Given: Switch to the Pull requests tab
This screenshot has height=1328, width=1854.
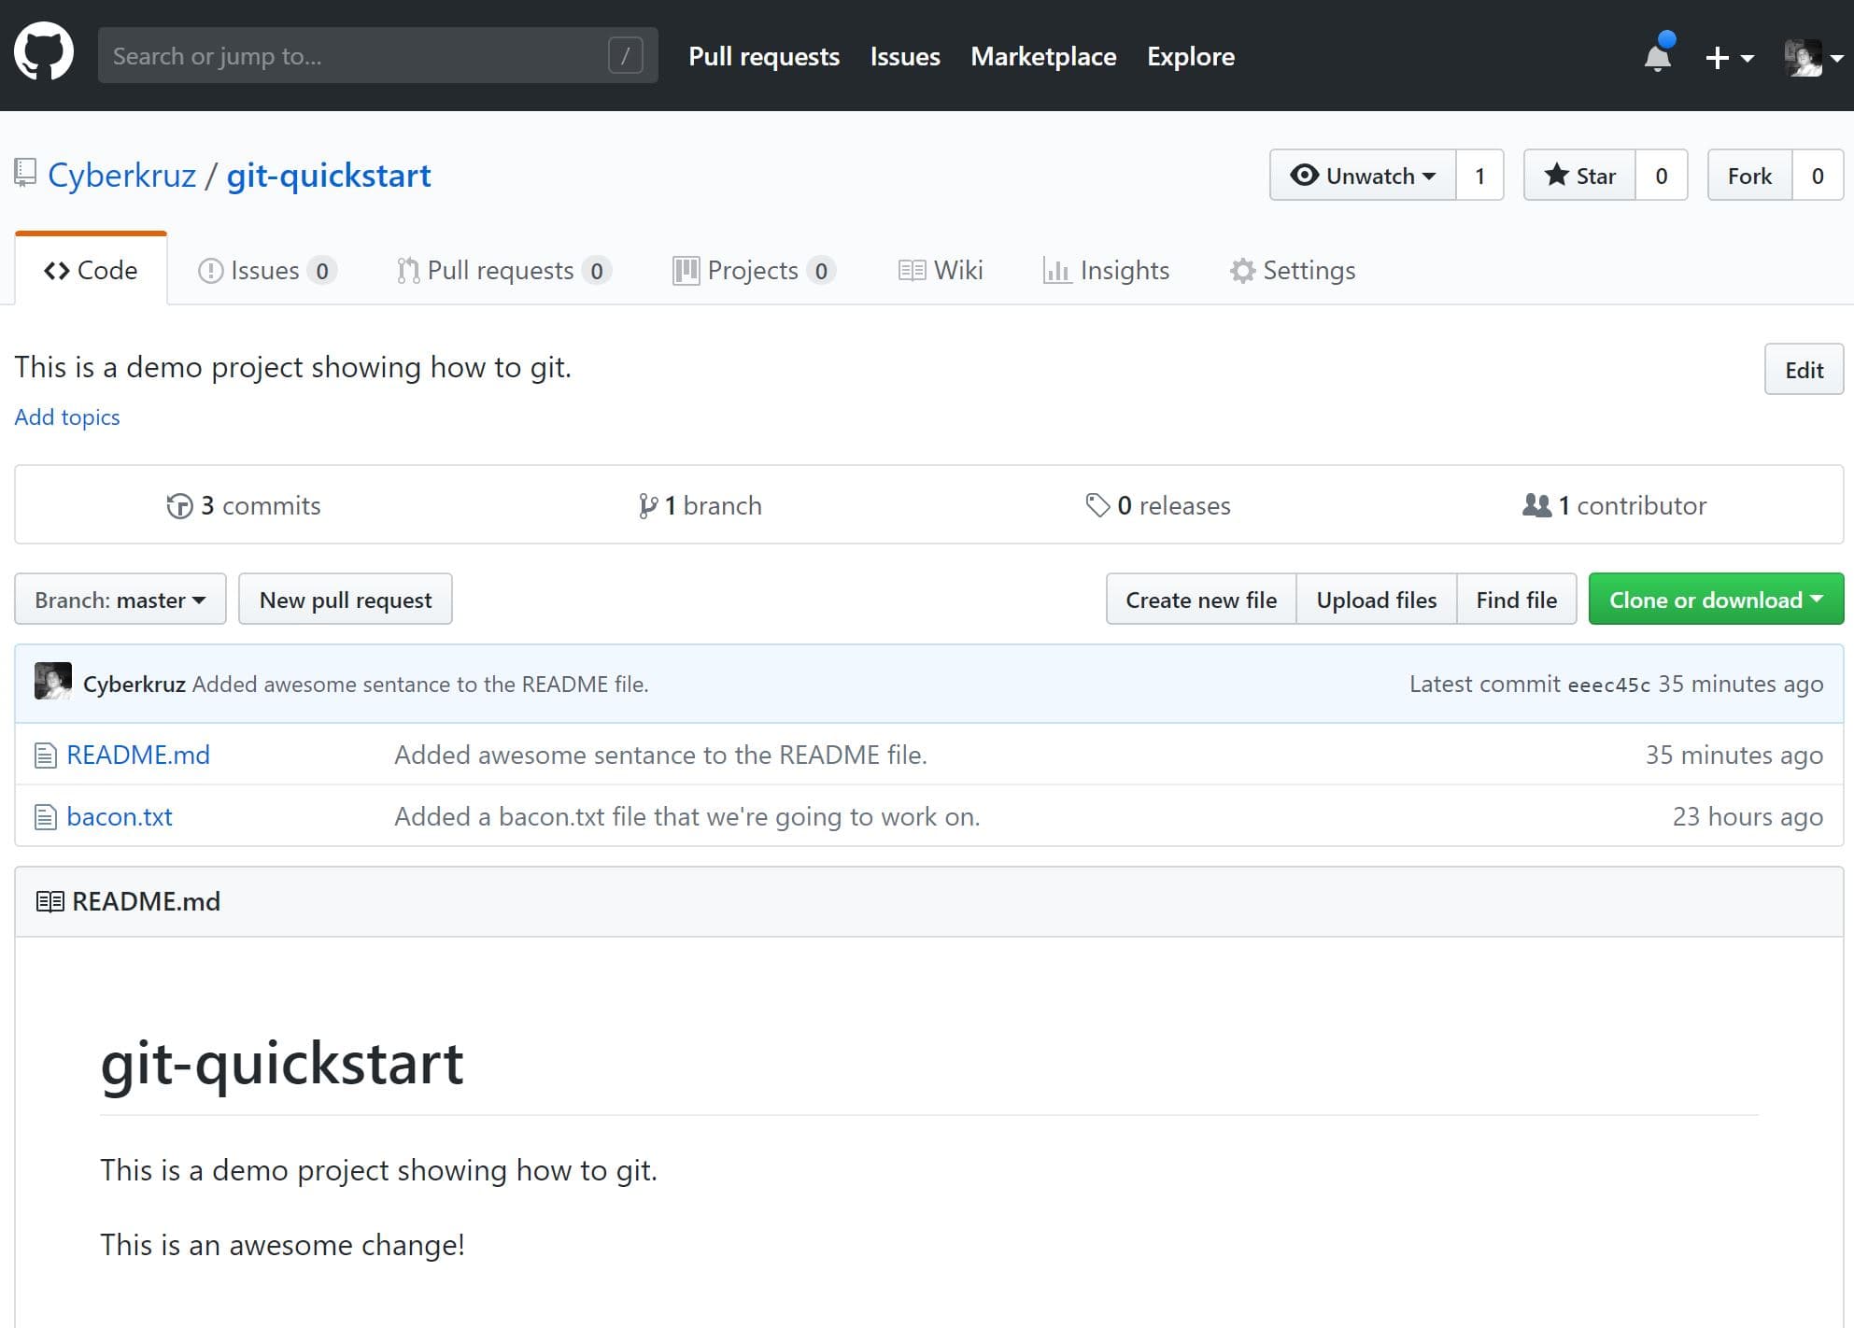Looking at the screenshot, I should pos(503,270).
